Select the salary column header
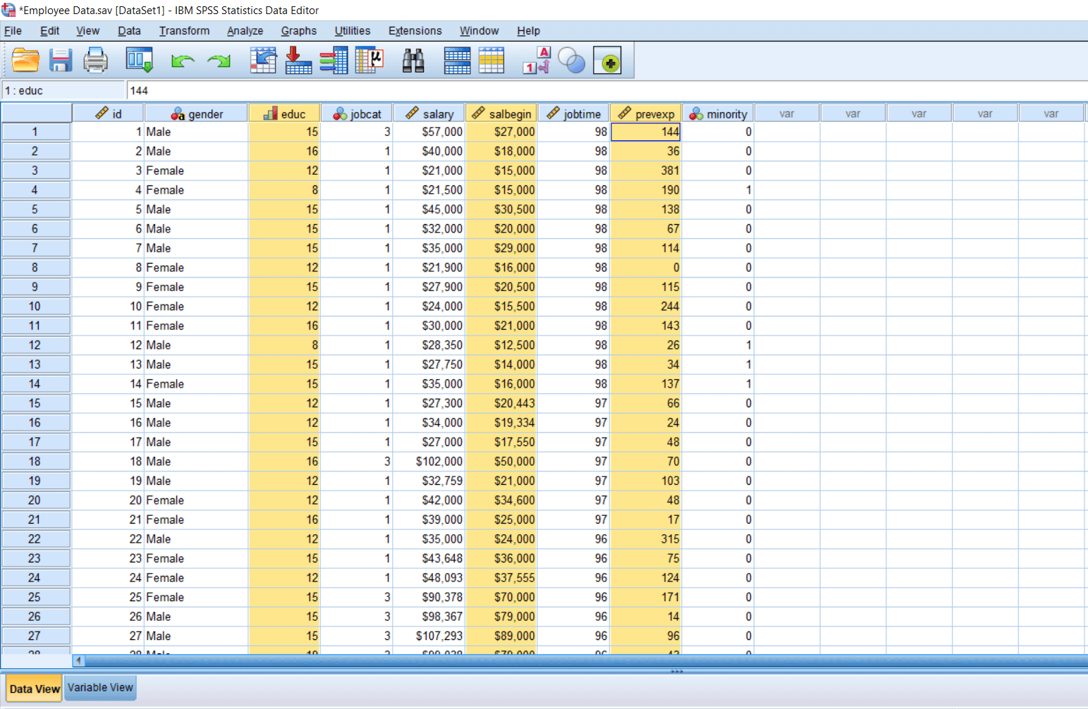 pos(429,113)
